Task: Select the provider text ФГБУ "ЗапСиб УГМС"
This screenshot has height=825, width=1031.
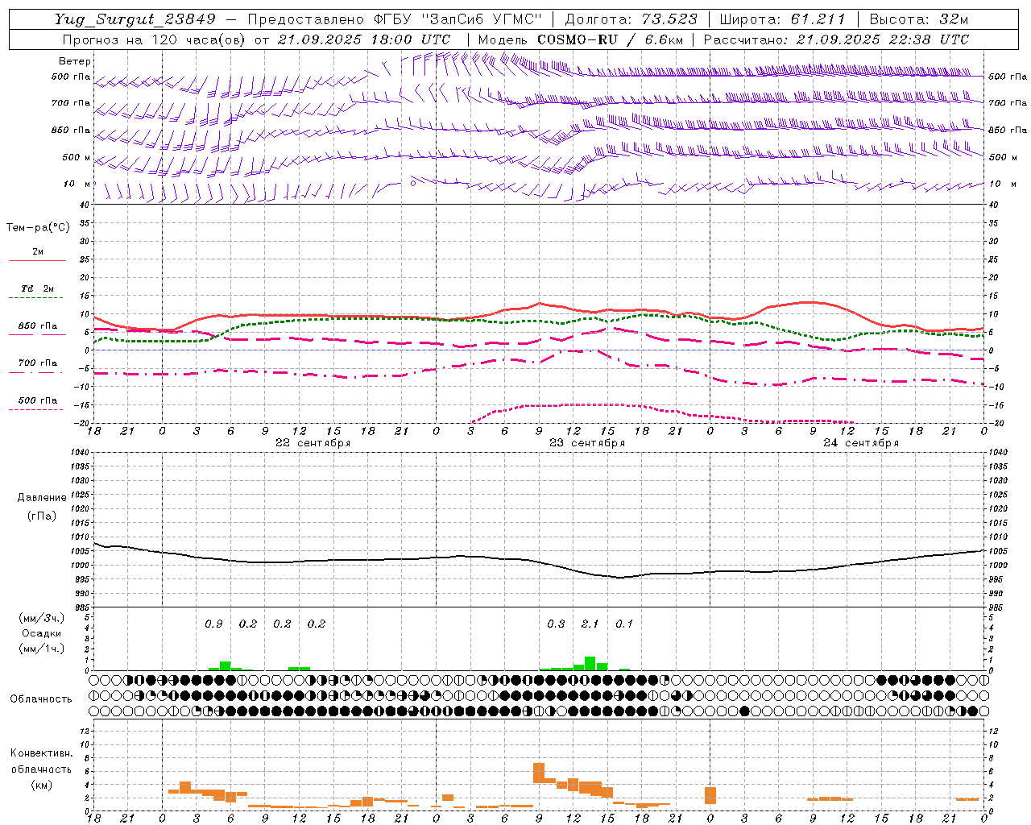Action: pos(458,19)
